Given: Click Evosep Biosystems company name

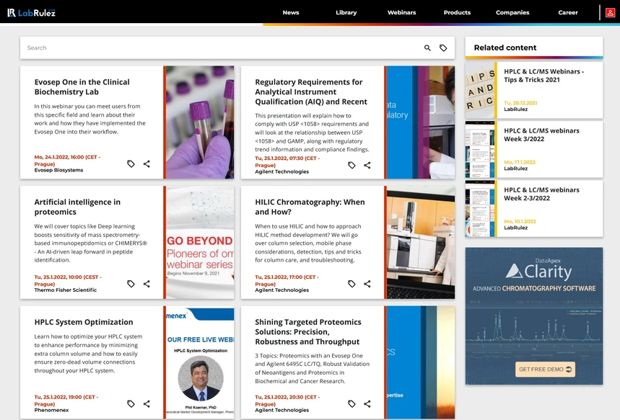Looking at the screenshot, I should tap(58, 170).
